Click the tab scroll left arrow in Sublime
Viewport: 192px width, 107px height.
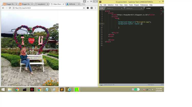(101, 8)
